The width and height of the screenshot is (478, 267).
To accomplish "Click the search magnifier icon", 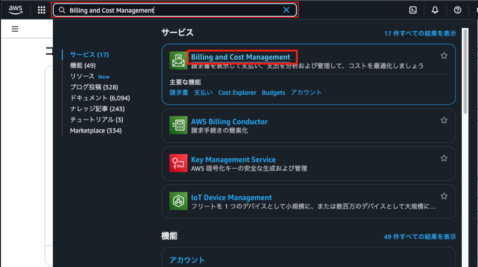I will click(62, 10).
